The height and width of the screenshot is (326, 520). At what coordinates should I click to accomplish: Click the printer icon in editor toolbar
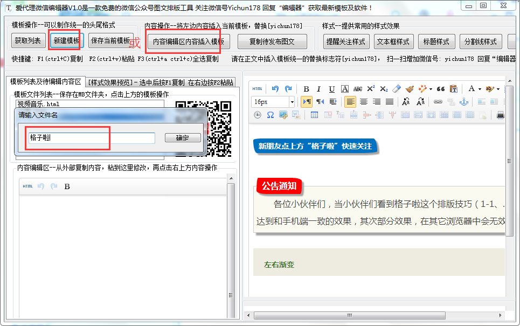pos(500,115)
